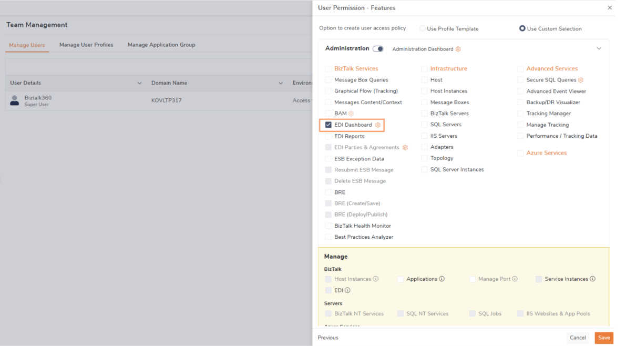Open settings gear for EDI Parties & Agreements

pyautogui.click(x=405, y=147)
